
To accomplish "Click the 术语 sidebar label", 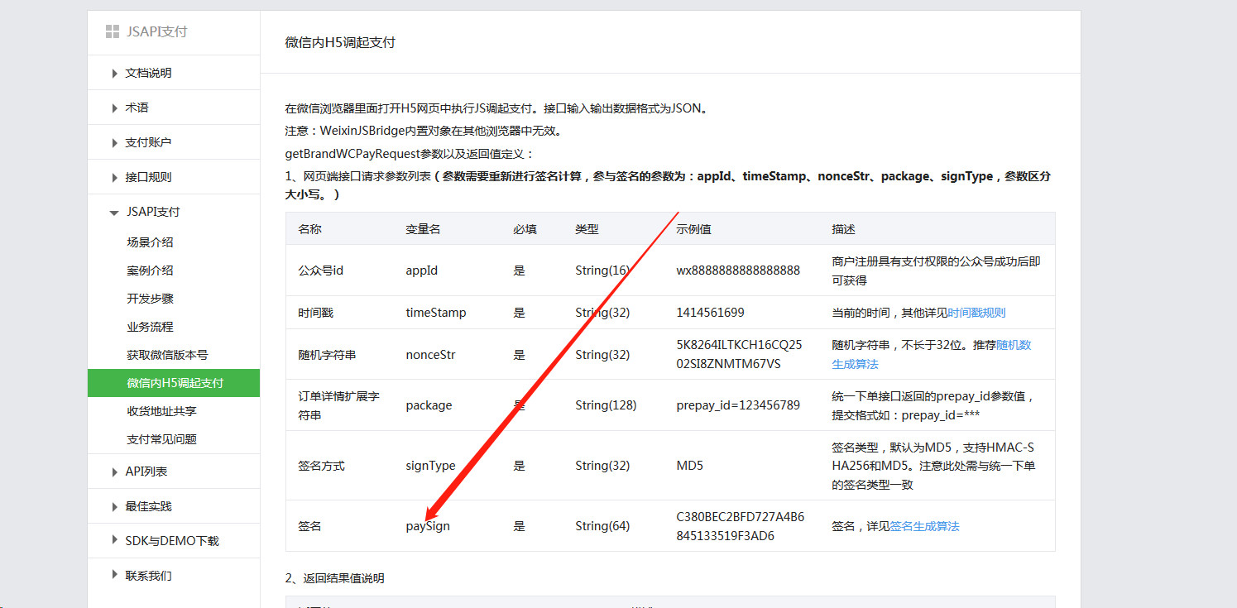I will (x=137, y=108).
